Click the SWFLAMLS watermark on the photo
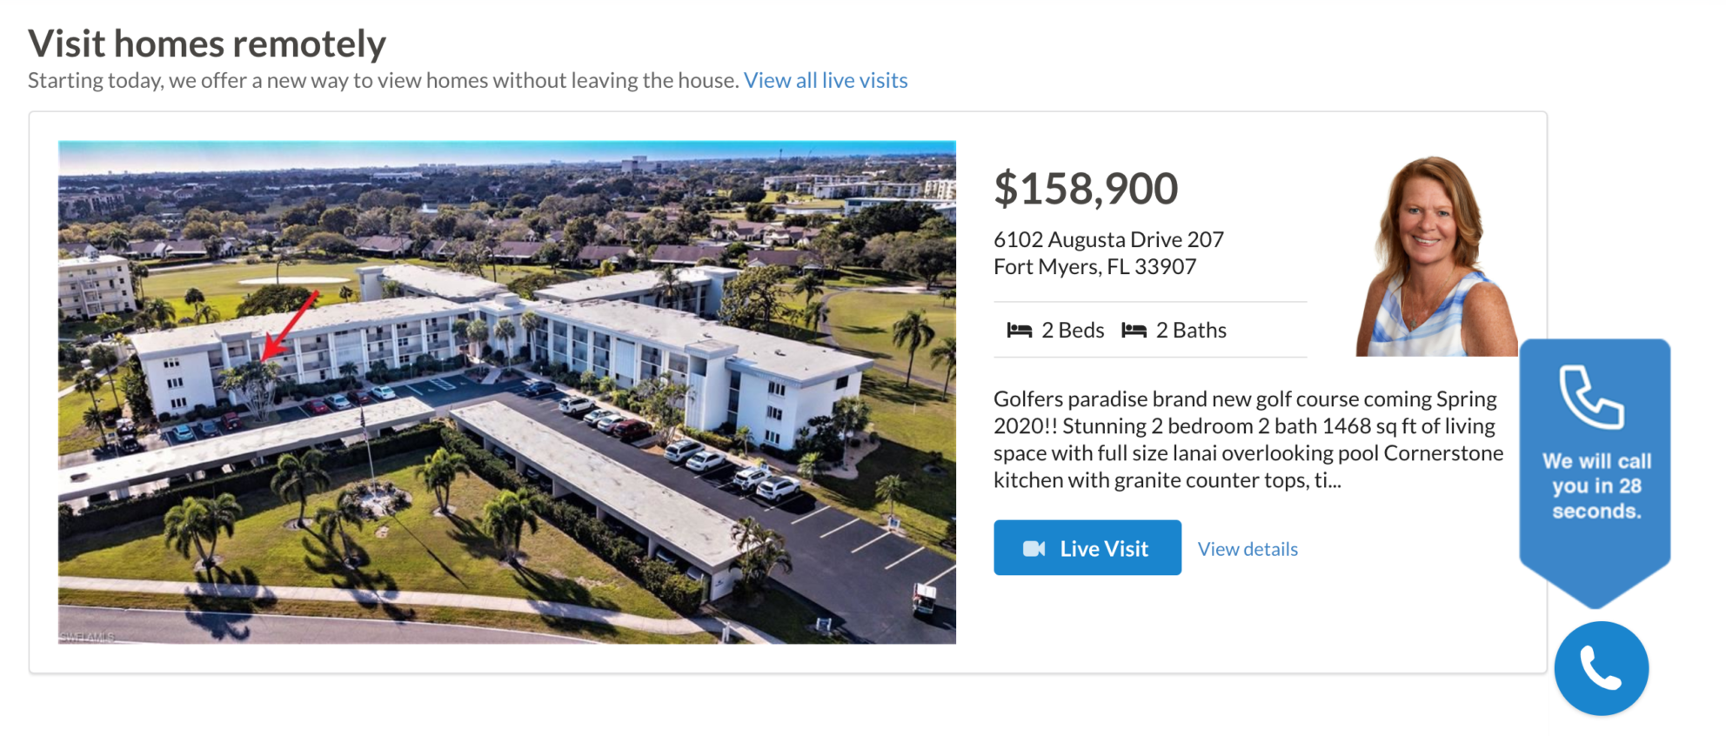The image size is (1726, 736). tap(86, 636)
